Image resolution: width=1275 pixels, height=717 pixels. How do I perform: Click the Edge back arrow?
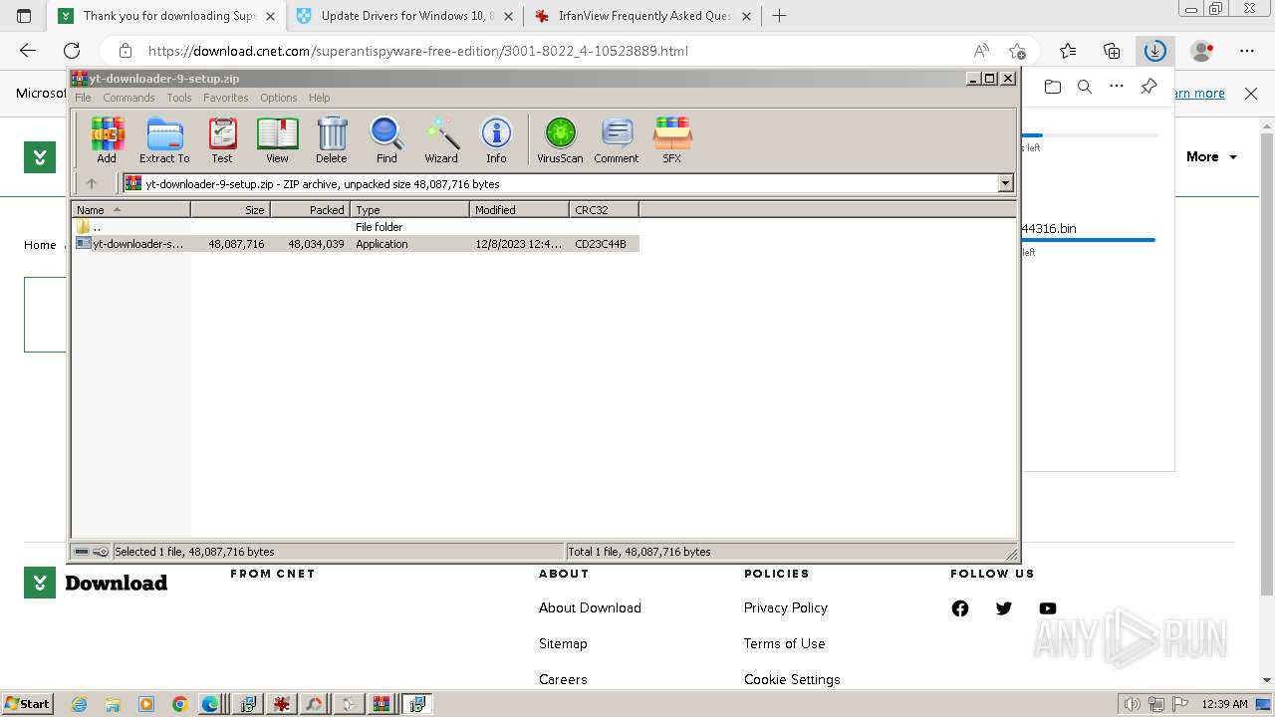(x=28, y=51)
